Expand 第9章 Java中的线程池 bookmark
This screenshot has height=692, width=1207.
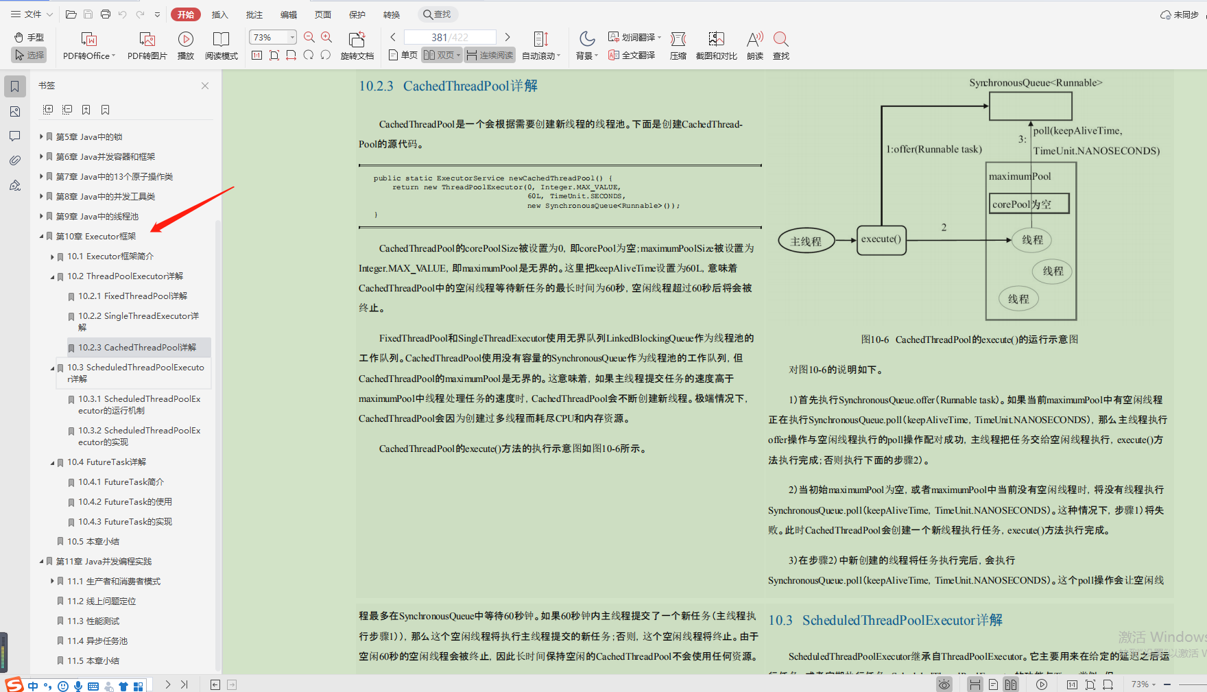click(x=41, y=216)
